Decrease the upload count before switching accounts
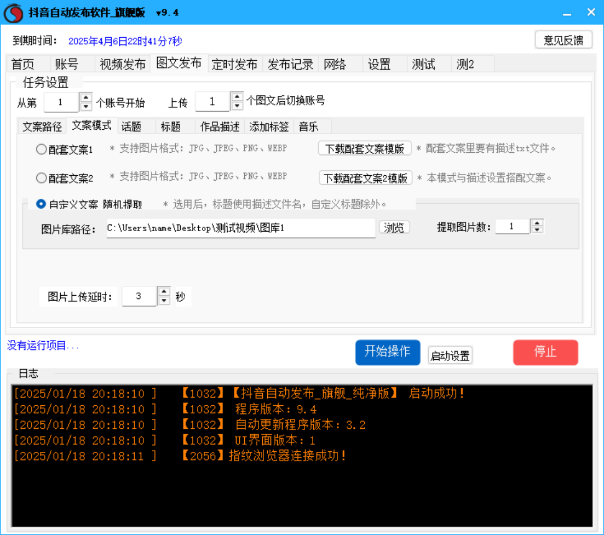604x535 pixels. pos(237,106)
